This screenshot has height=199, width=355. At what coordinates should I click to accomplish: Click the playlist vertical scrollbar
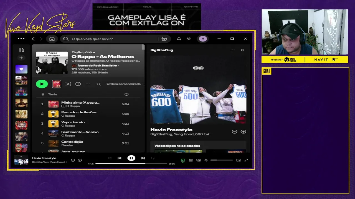143,47
